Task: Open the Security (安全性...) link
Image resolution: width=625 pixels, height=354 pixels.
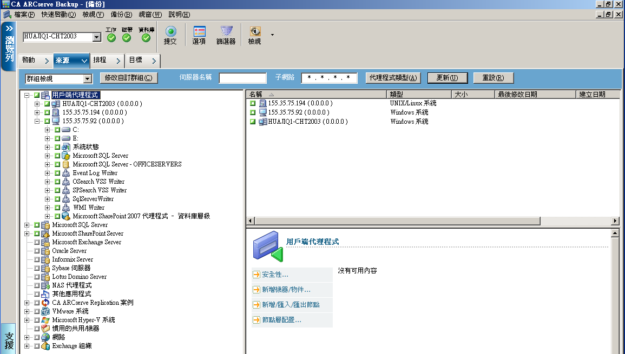Action: [275, 275]
